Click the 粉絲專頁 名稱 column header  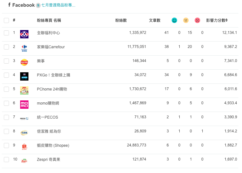click(49, 20)
